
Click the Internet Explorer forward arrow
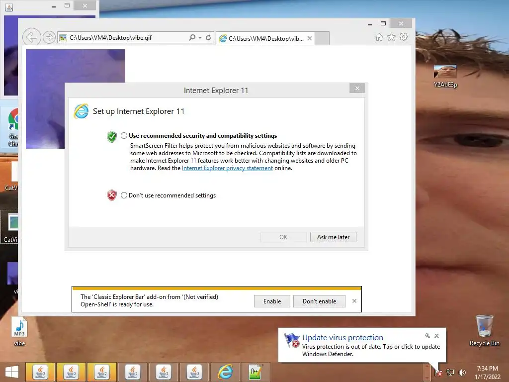[49, 37]
